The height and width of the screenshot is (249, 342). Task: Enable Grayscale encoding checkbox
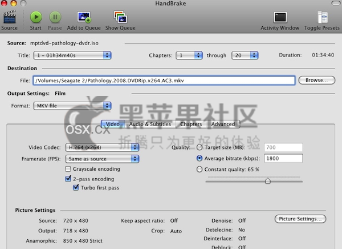68,169
